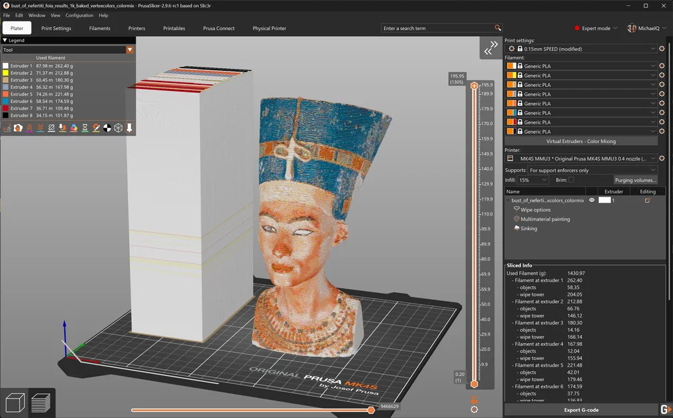The image size is (673, 418).
Task: Toggle tool changes visibility icon
Action: 63,128
